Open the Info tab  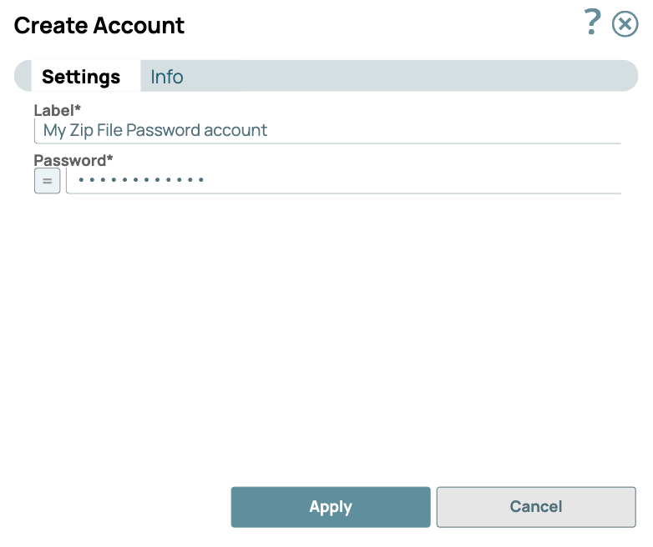[x=166, y=77]
